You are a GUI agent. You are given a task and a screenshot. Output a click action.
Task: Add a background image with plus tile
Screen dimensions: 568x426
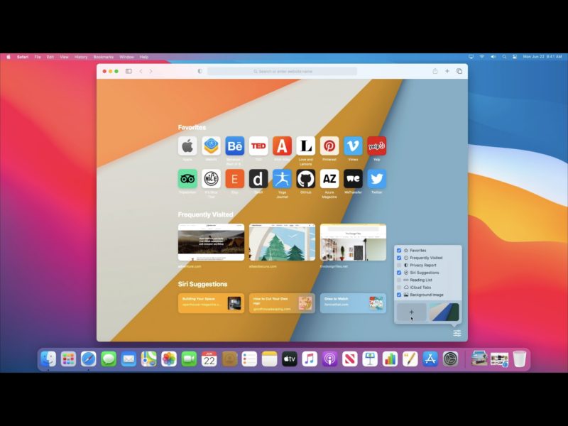[x=412, y=312]
